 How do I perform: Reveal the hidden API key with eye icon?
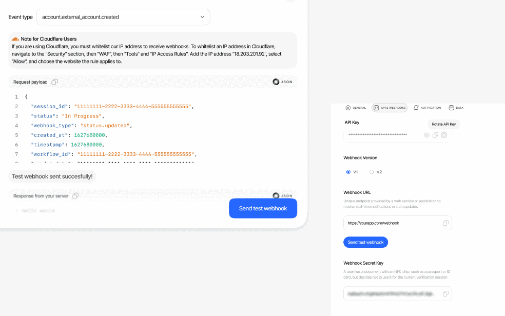point(426,135)
